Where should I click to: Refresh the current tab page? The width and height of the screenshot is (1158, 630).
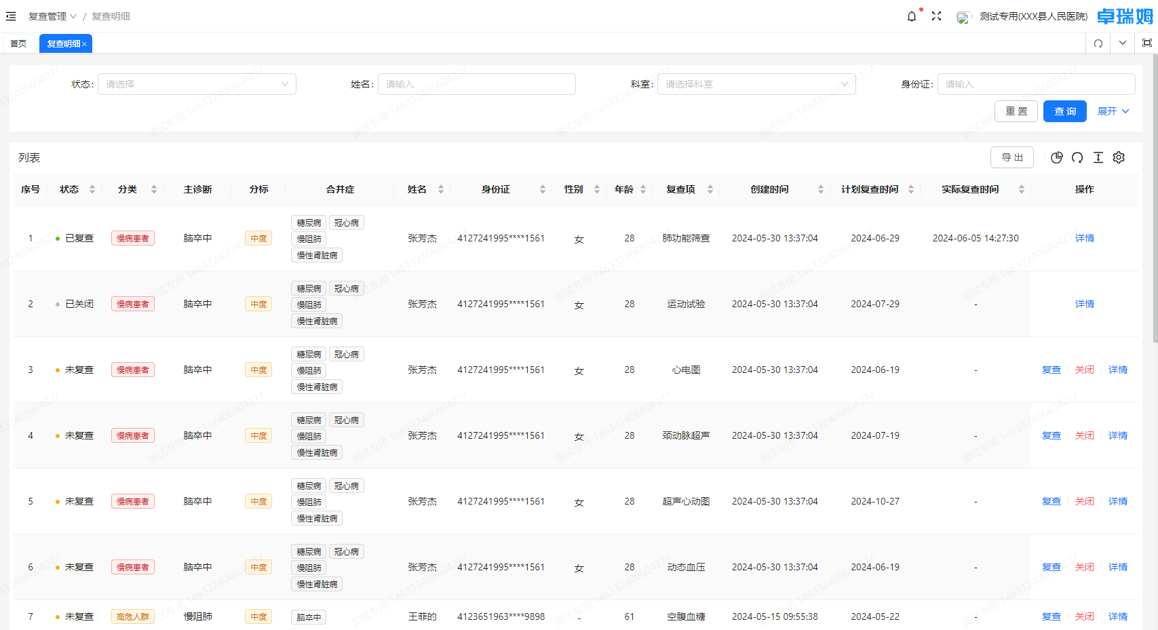point(1098,43)
